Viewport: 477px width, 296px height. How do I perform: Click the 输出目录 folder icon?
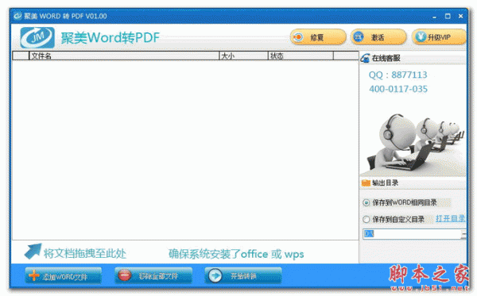366,183
